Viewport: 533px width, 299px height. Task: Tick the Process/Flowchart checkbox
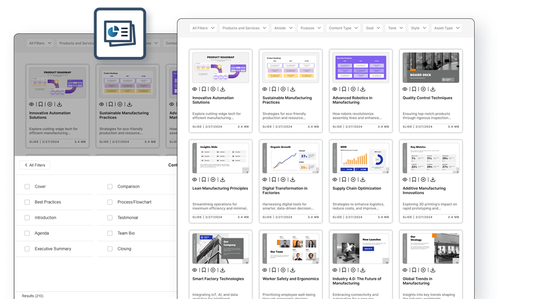tap(110, 202)
